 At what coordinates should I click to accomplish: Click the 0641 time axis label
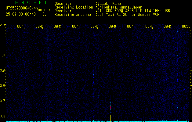click(x=21, y=26)
